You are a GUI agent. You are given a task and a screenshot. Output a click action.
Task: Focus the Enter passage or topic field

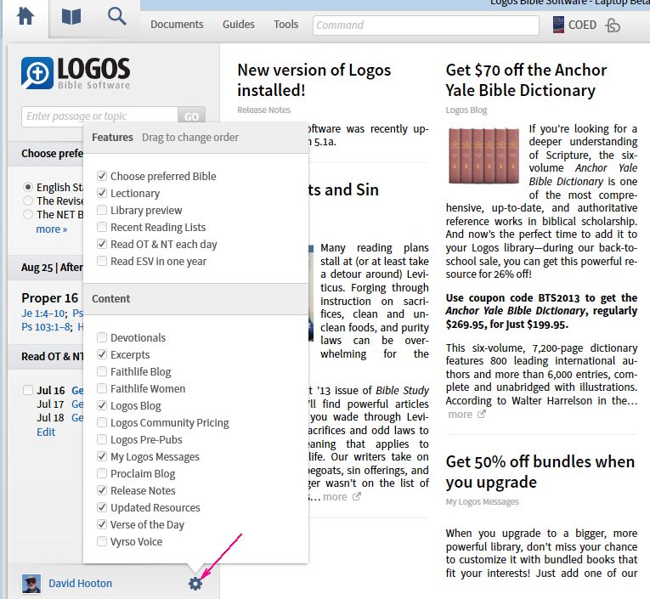pos(99,116)
